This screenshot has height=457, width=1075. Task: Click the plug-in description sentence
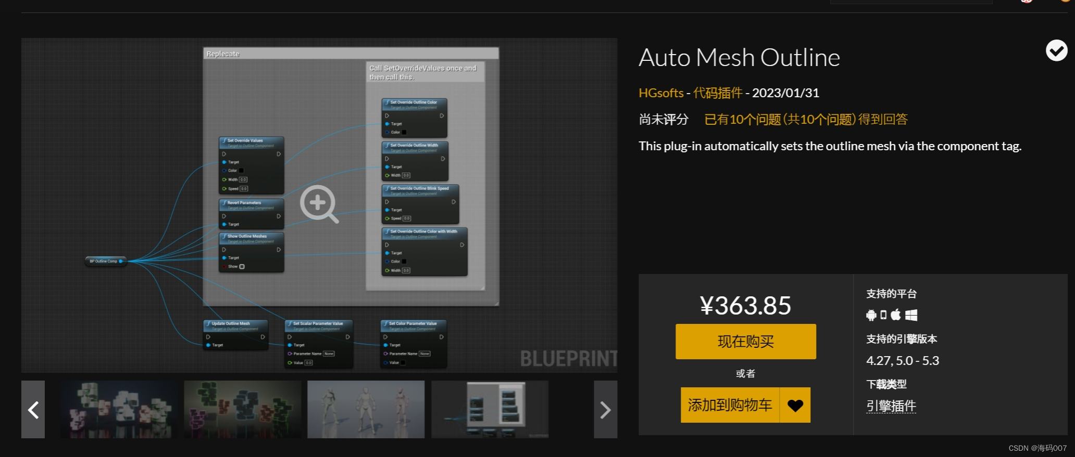point(830,146)
